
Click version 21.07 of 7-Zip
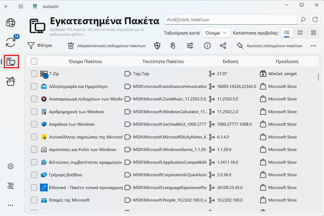tap(222, 74)
